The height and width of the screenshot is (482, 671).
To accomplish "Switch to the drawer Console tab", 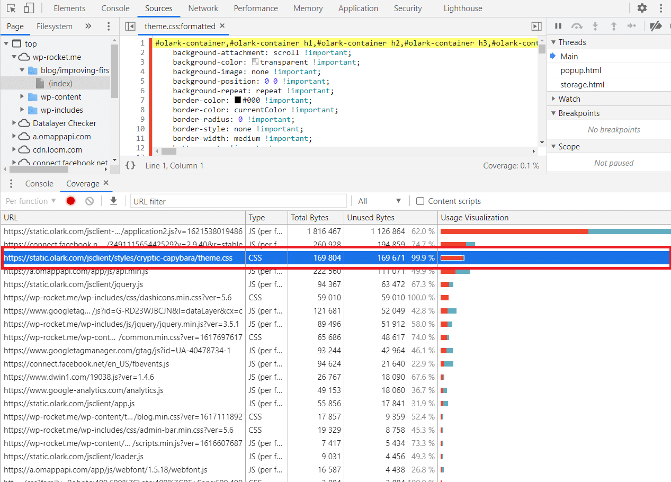I will pyautogui.click(x=39, y=184).
